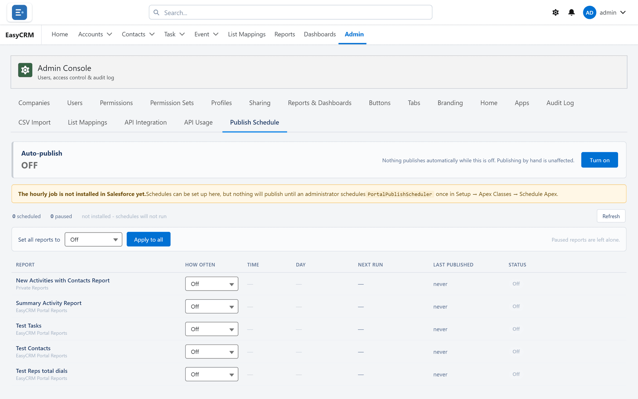Click Apply to all button
This screenshot has height=399, width=638.
pyautogui.click(x=149, y=239)
